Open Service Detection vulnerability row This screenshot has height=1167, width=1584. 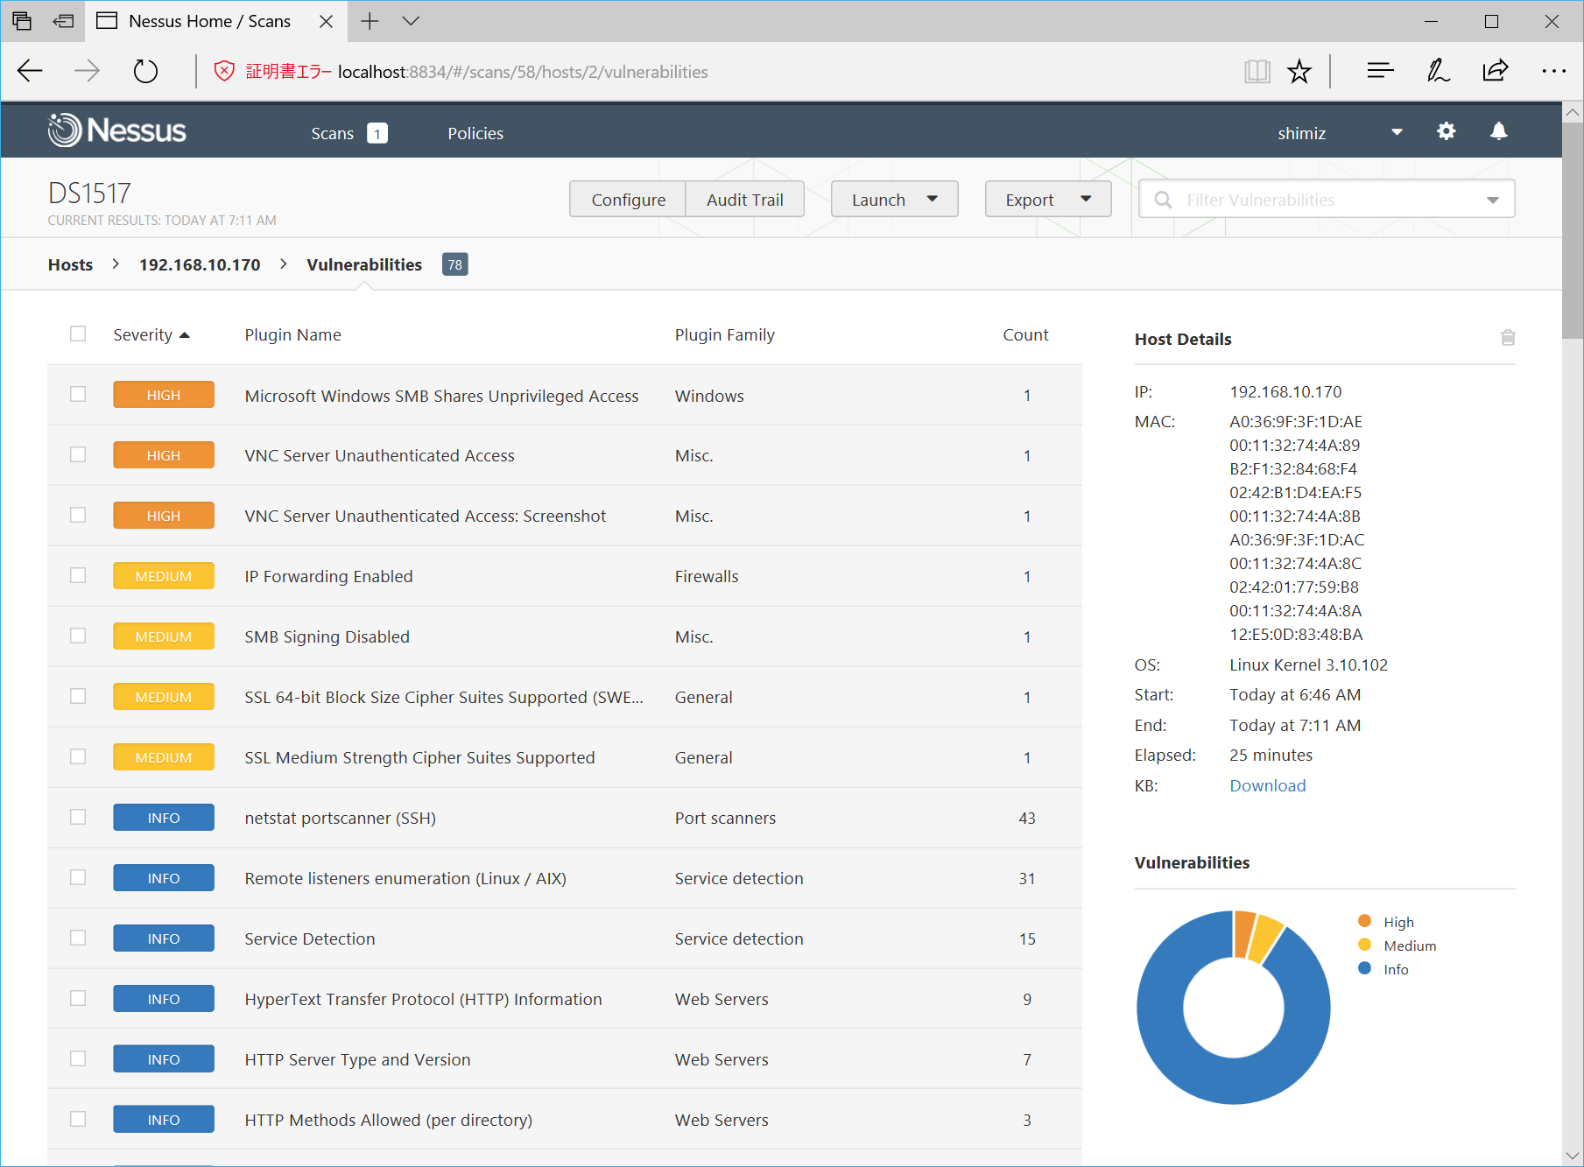tap(564, 939)
